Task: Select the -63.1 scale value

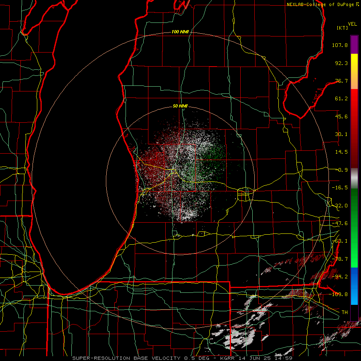Action: point(340,241)
